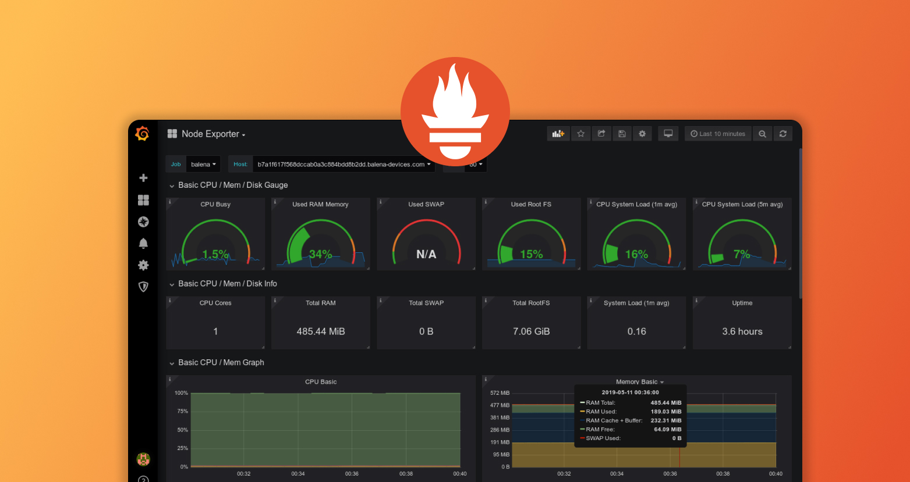
Task: Click the CPU Basic graph panel title
Action: (321, 382)
